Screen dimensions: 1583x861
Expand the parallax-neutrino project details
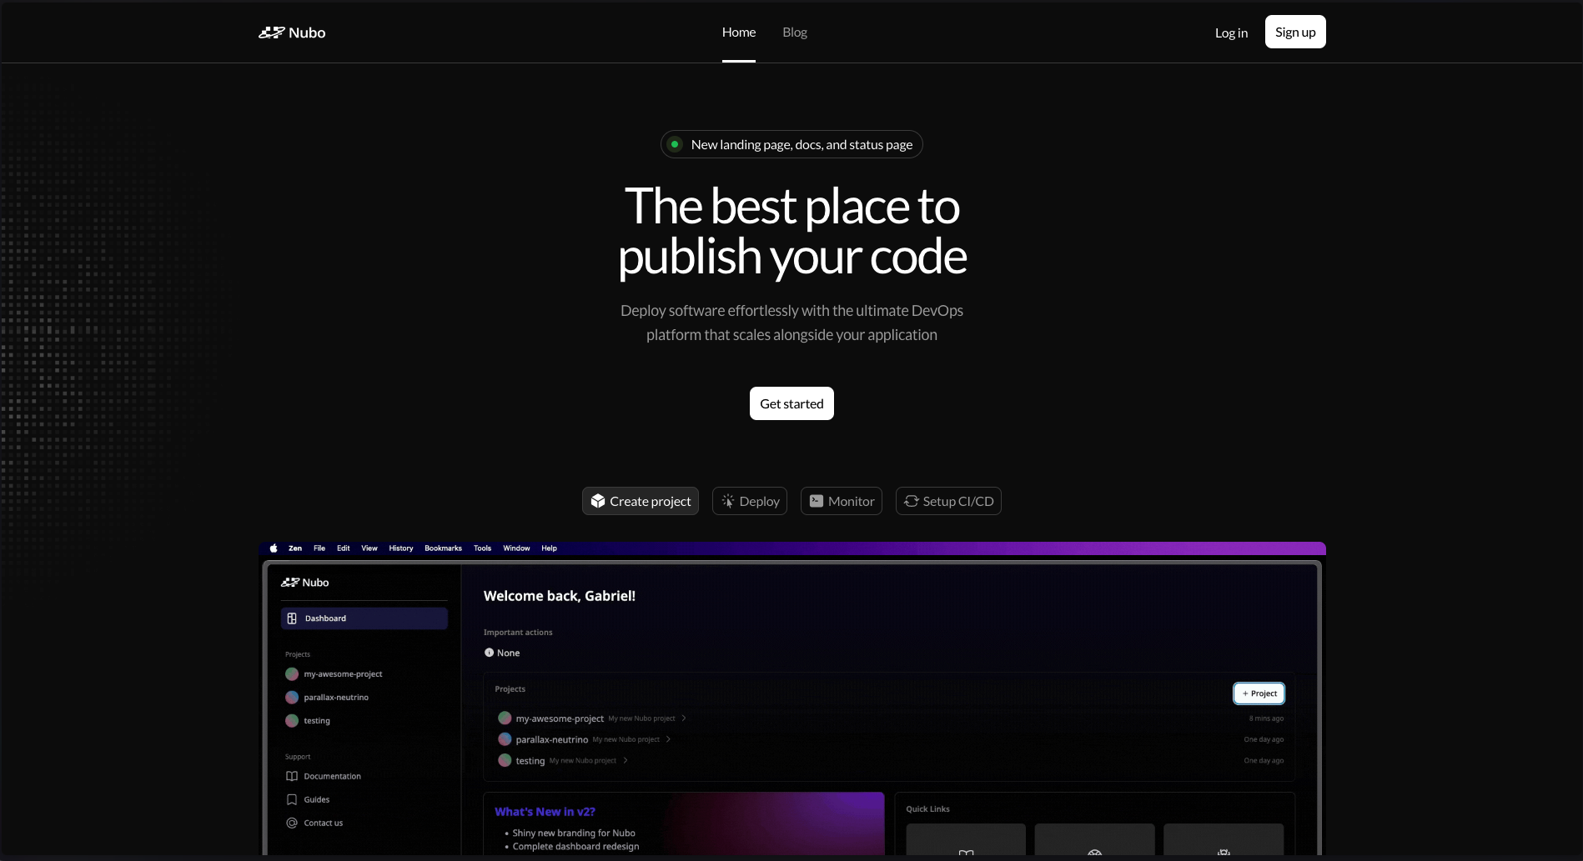[668, 739]
